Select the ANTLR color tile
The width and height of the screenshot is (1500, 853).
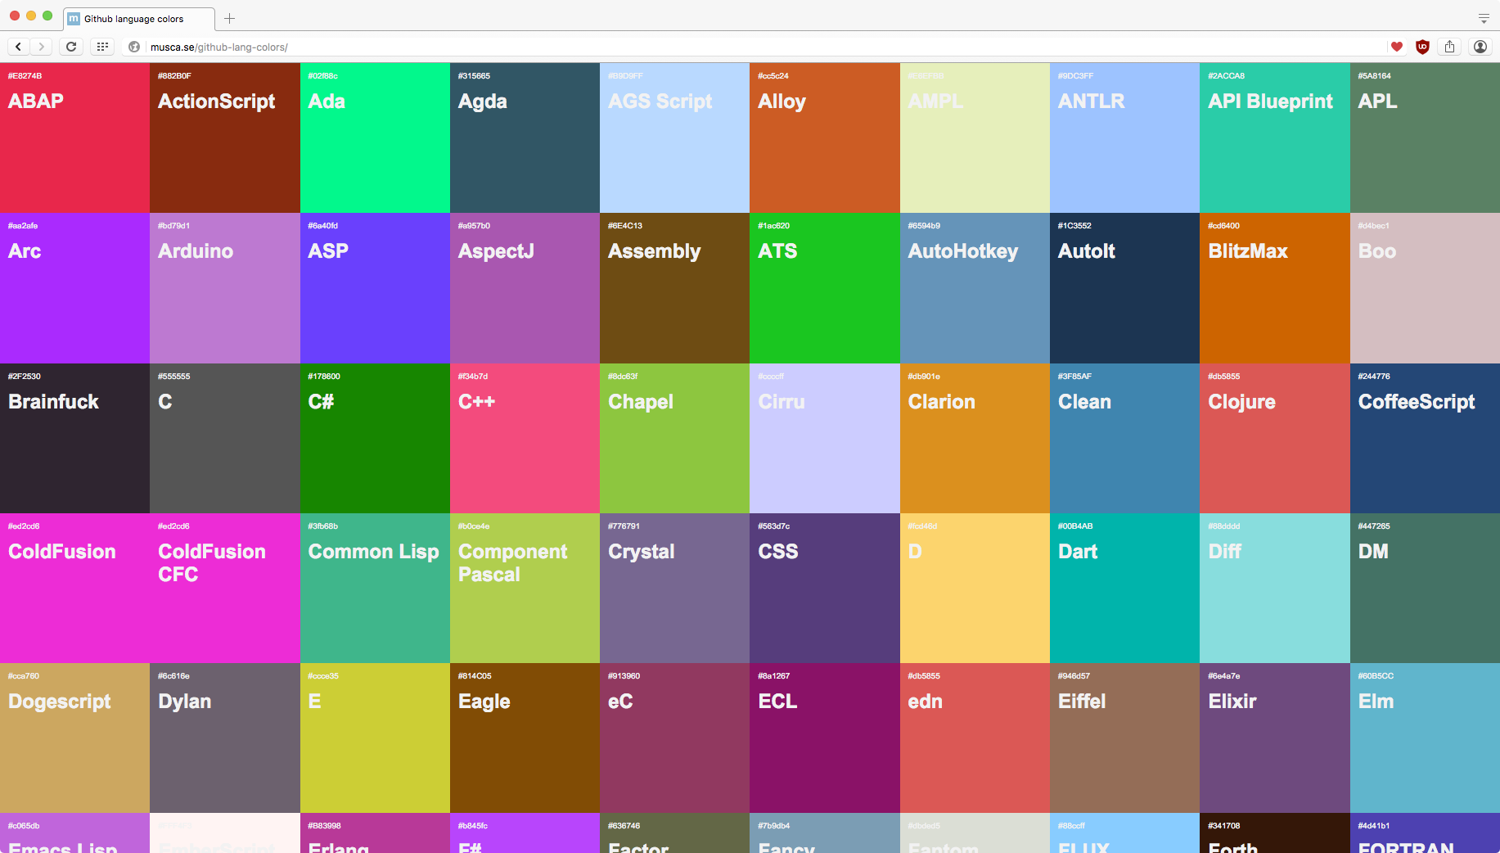pos(1124,138)
